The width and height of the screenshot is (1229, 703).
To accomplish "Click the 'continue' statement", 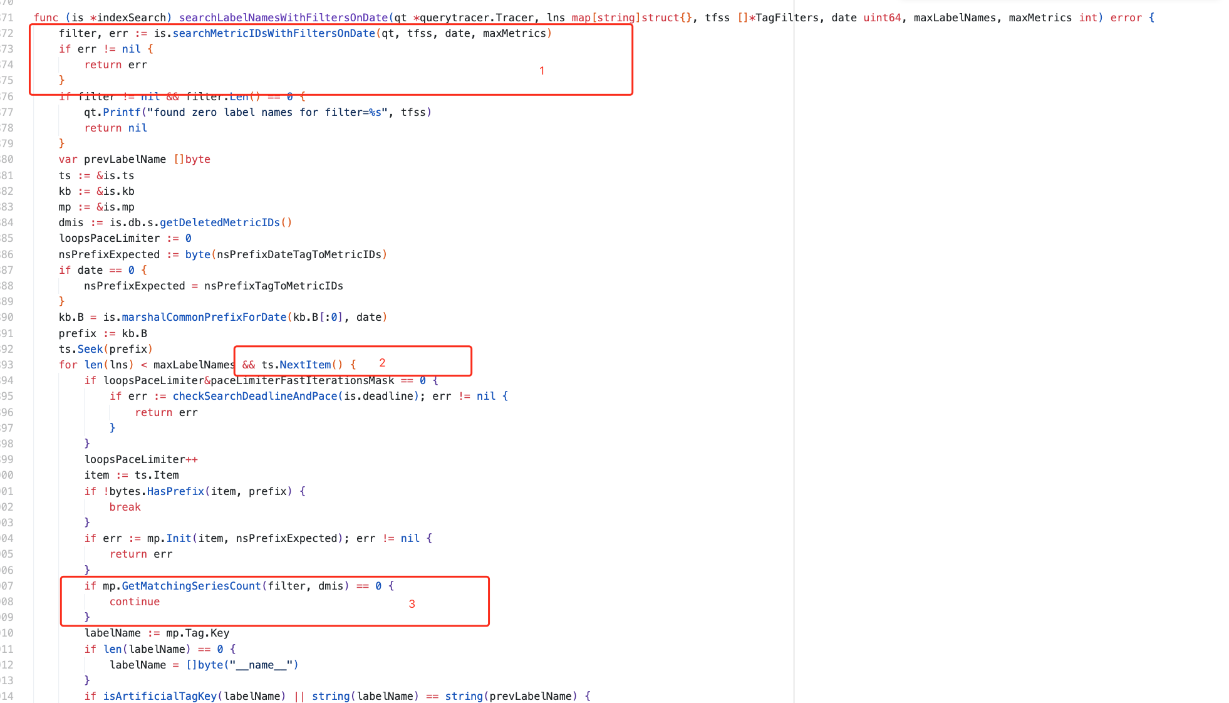I will pyautogui.click(x=135, y=601).
